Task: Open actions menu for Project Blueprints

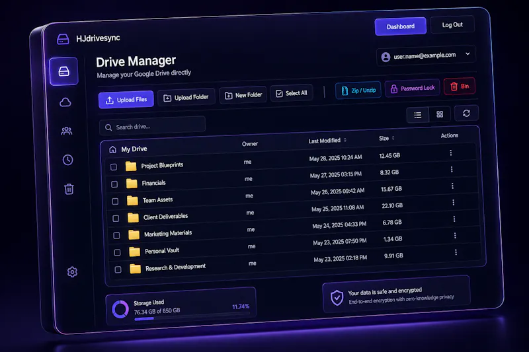Action: tap(451, 153)
